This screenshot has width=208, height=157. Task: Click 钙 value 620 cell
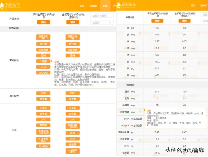click(x=157, y=55)
